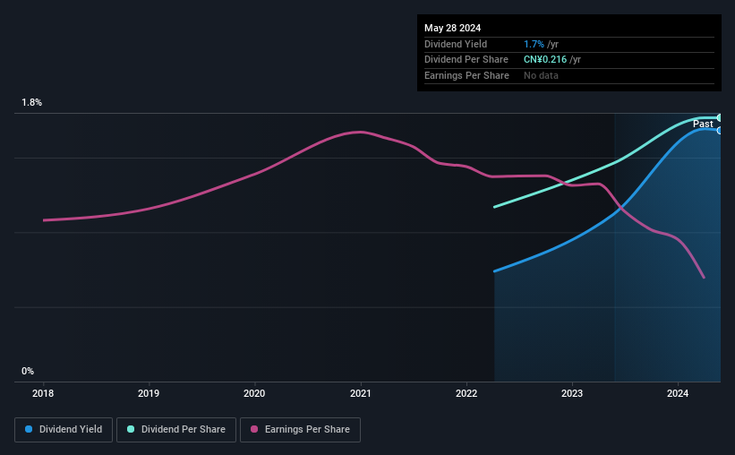Select the 2021 tick on the time axis
The height and width of the screenshot is (455, 735).
[x=360, y=392]
